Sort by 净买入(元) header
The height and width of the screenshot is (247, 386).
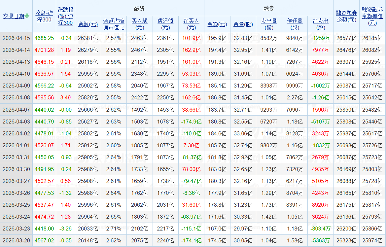[191, 24]
